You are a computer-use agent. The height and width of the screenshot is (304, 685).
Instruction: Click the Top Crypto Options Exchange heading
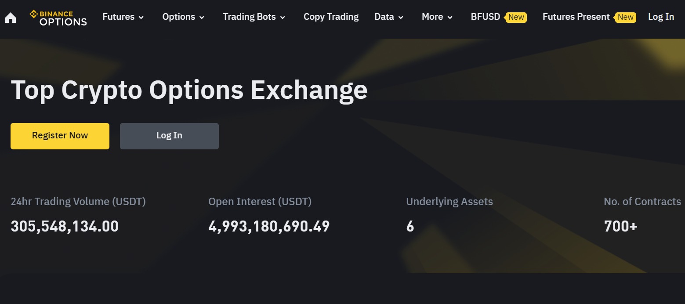click(189, 90)
